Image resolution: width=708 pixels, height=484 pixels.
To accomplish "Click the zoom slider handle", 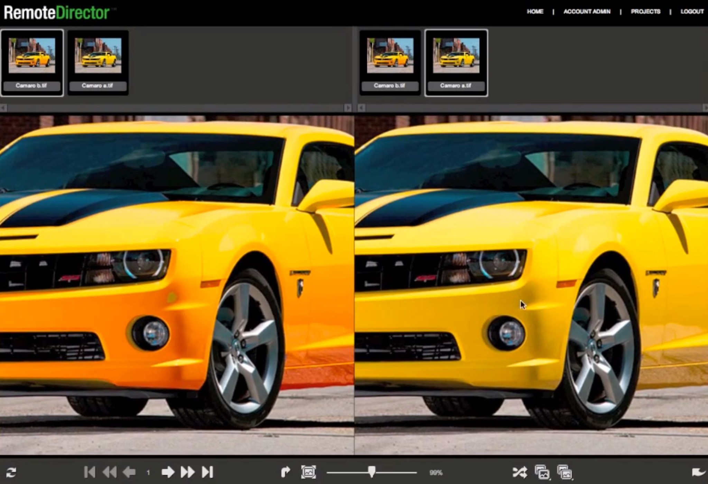I will 372,471.
